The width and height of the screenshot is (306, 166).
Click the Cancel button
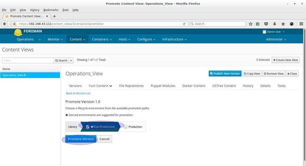(x=104, y=139)
